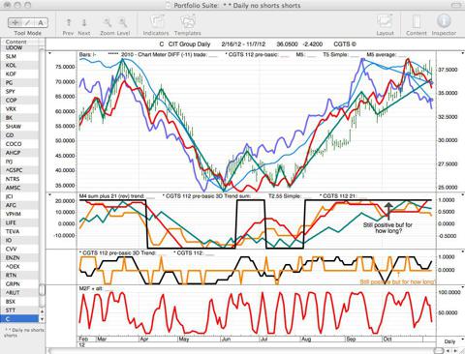Select COCO in the symbol list
The width and height of the screenshot is (465, 354).
[20, 144]
